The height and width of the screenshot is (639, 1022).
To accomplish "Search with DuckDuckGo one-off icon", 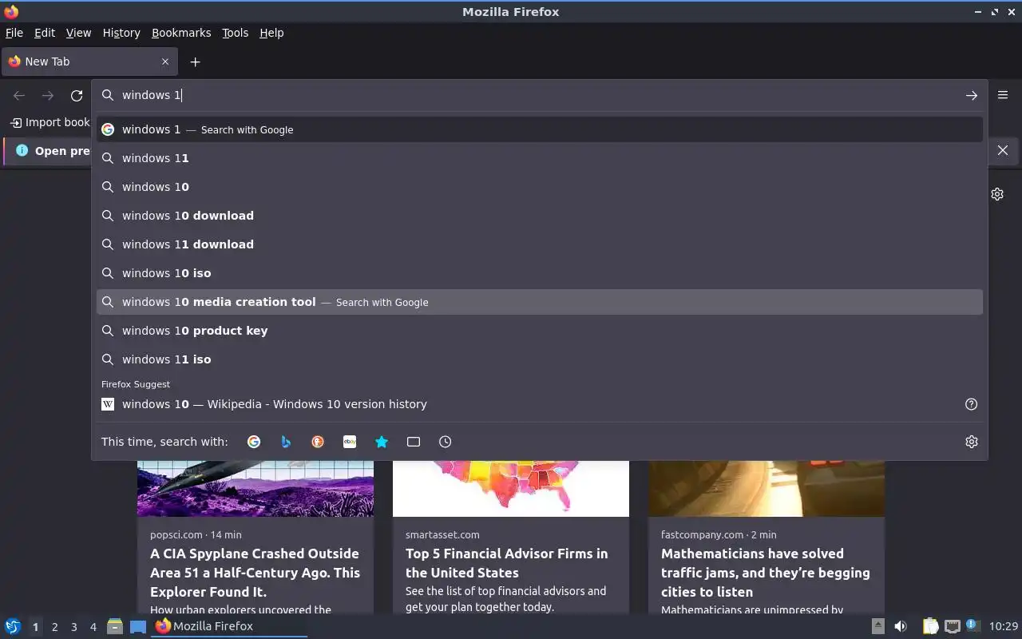I will click(x=318, y=442).
